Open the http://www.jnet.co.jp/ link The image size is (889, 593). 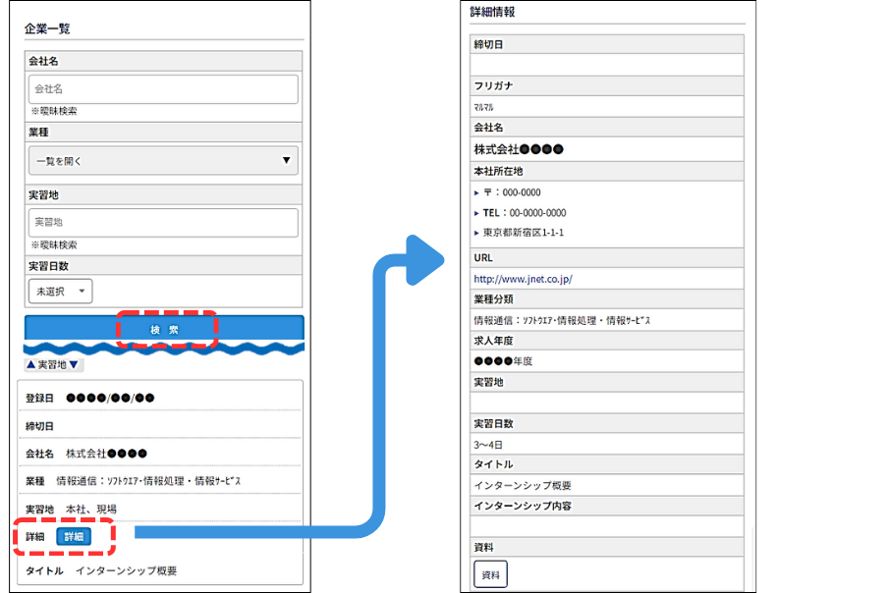coord(523,279)
